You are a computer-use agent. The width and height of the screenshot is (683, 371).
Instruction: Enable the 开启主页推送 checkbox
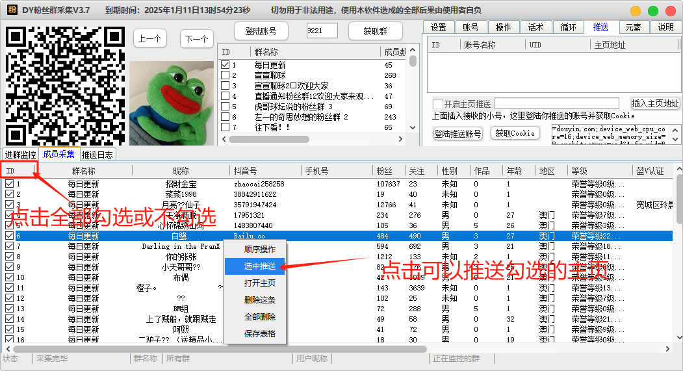[438, 104]
